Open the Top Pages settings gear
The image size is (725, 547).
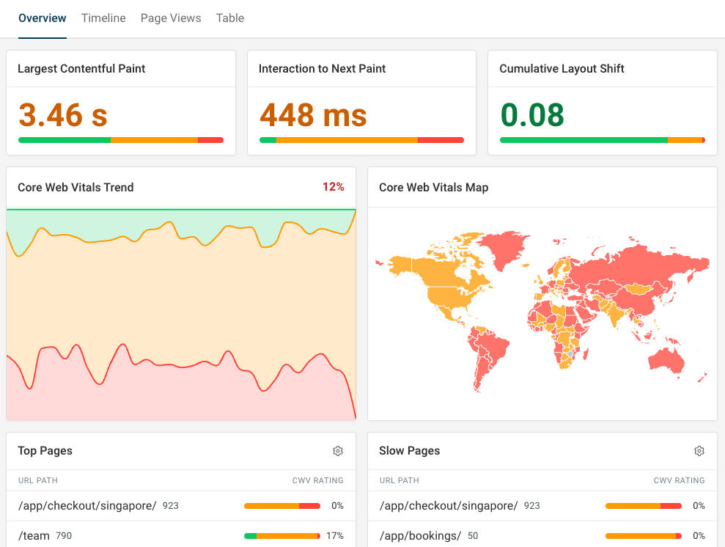338,451
